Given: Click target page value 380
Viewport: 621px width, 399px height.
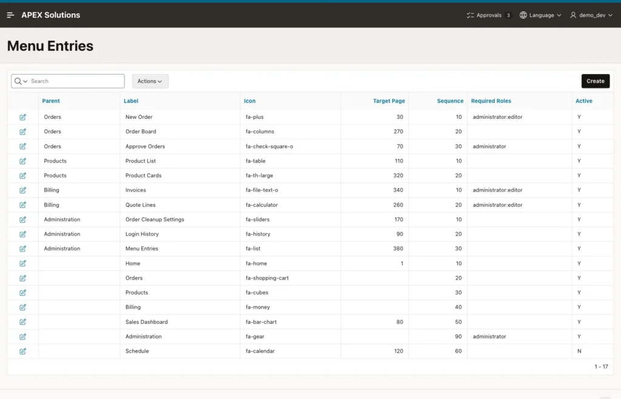Looking at the screenshot, I should pyautogui.click(x=398, y=249).
